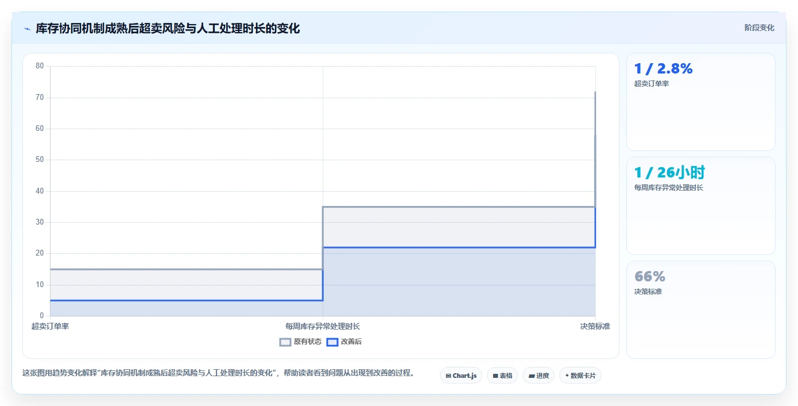Click the 每周库存异常处理时长 caption in the card
This screenshot has height=406, width=798.
[668, 188]
